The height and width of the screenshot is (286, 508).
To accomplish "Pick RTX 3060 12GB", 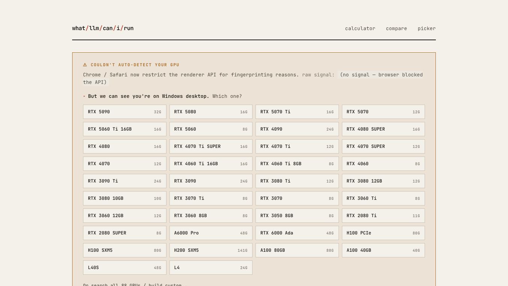I will [125, 216].
